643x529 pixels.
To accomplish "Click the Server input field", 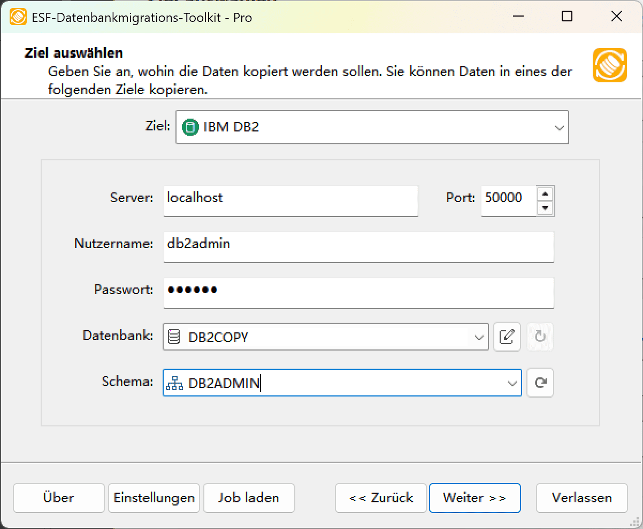I will pos(290,200).
